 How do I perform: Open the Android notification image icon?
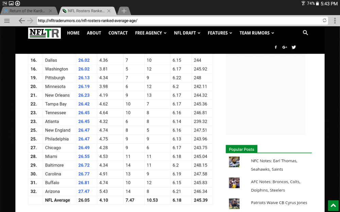[11, 3]
